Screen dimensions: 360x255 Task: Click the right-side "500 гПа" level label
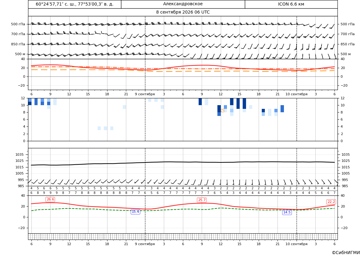click(x=348, y=24)
